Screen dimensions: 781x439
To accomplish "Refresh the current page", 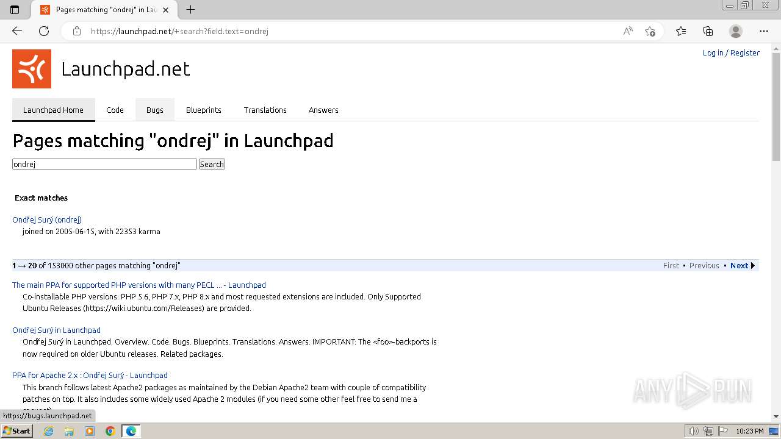I will tap(44, 31).
